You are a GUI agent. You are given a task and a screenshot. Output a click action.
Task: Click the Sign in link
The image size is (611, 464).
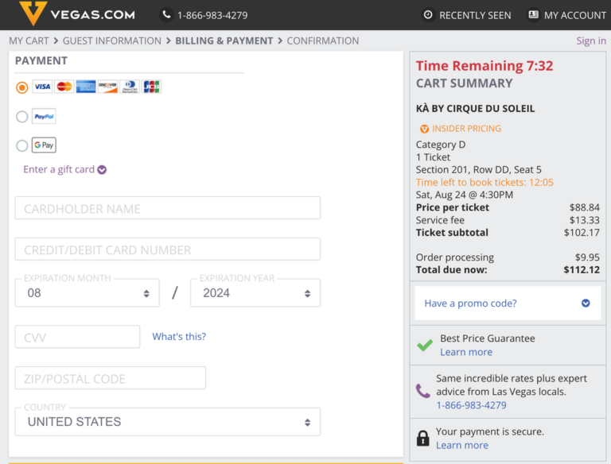click(x=590, y=41)
